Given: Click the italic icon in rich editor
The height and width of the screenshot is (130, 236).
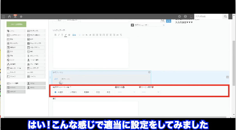Looking at the screenshot, I should pos(58,35).
